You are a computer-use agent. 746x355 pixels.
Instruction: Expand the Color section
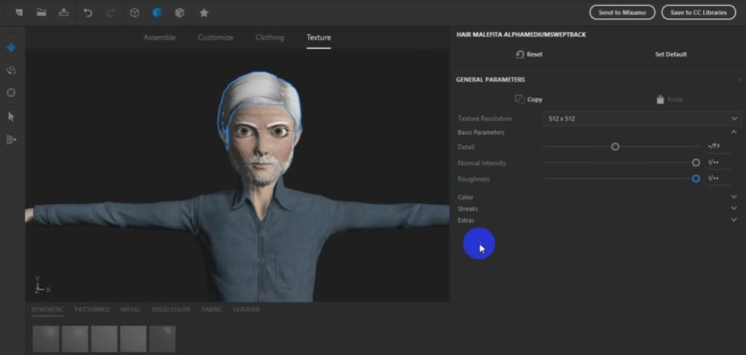(x=734, y=197)
